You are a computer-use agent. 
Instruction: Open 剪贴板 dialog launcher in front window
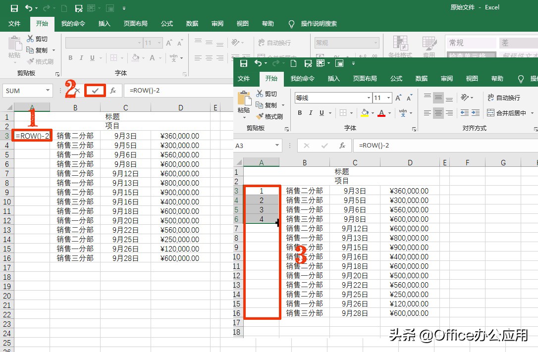(287, 129)
